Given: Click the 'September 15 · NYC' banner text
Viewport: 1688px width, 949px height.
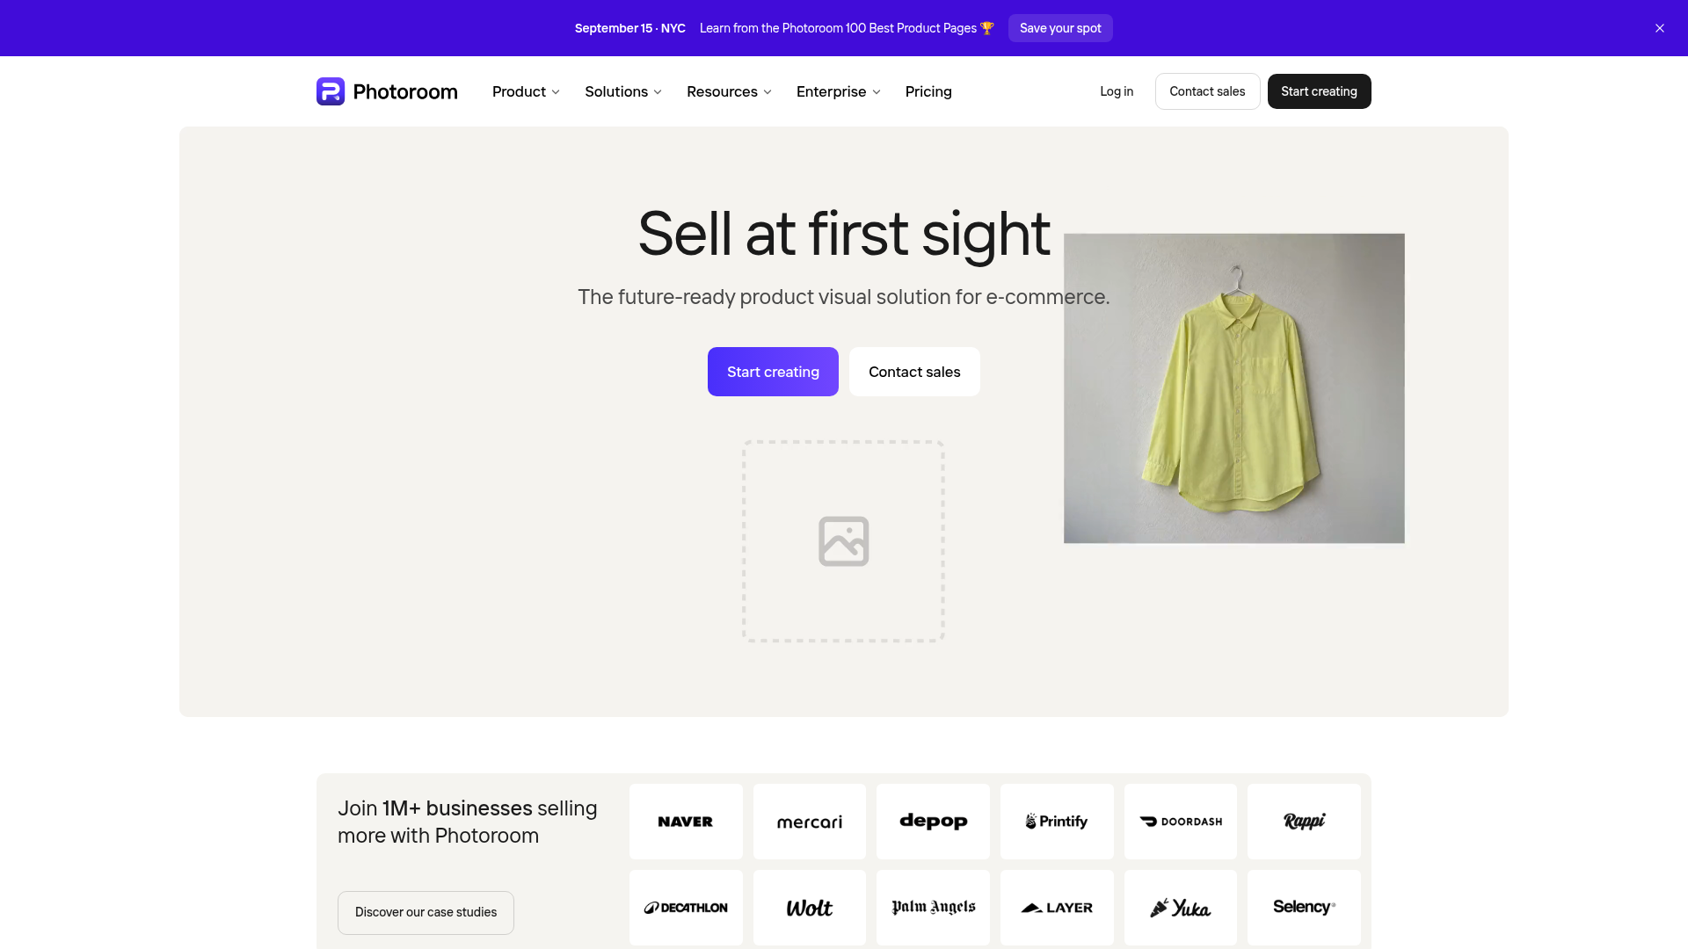Looking at the screenshot, I should click(x=629, y=28).
